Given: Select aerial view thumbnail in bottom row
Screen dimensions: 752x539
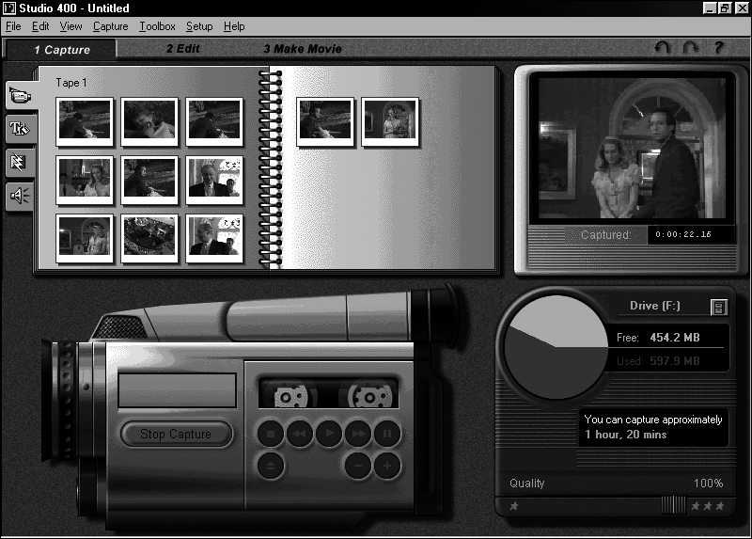Looking at the screenshot, I should click(x=149, y=239).
